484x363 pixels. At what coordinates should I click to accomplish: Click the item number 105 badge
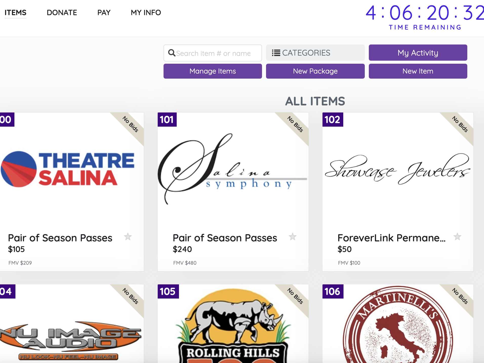pyautogui.click(x=168, y=291)
